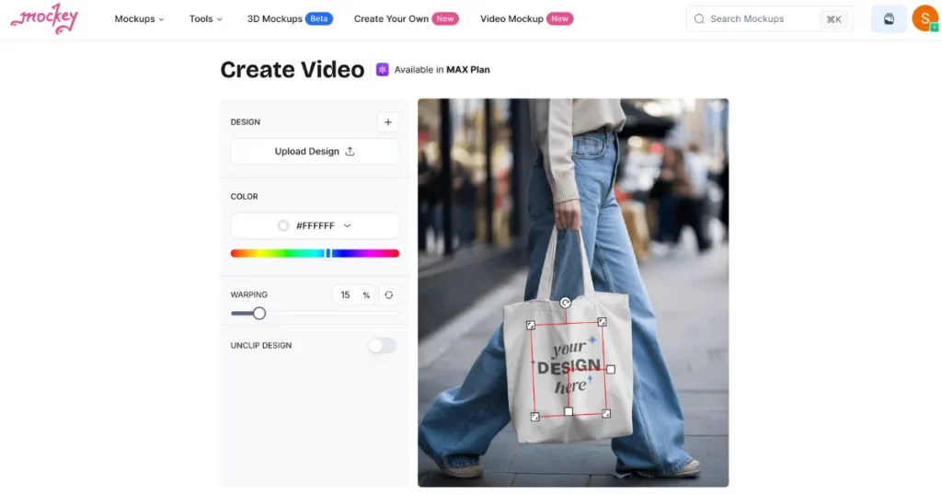
Task: Open the Mockey logo home link
Action: point(44,19)
